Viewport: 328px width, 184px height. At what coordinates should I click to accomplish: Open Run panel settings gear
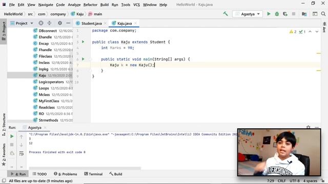(309, 127)
